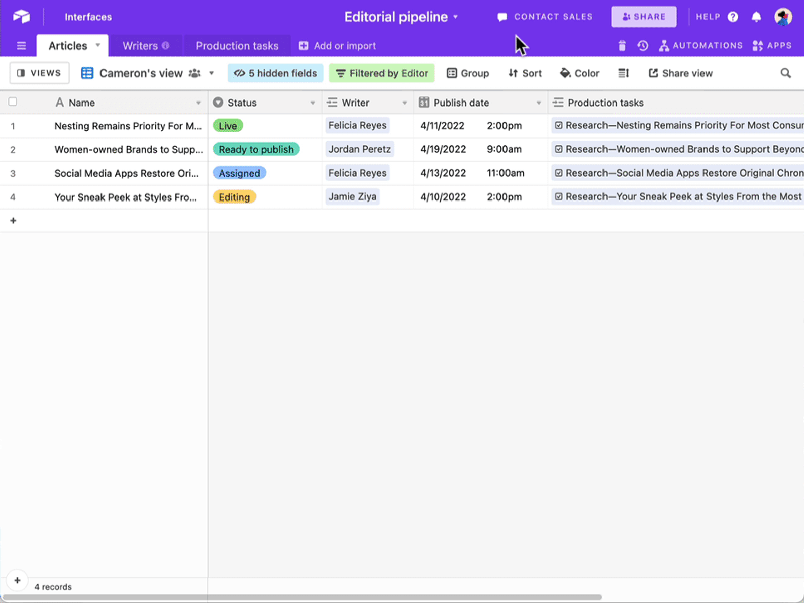Click the horizontal scrollbar at the bottom

tap(302, 598)
